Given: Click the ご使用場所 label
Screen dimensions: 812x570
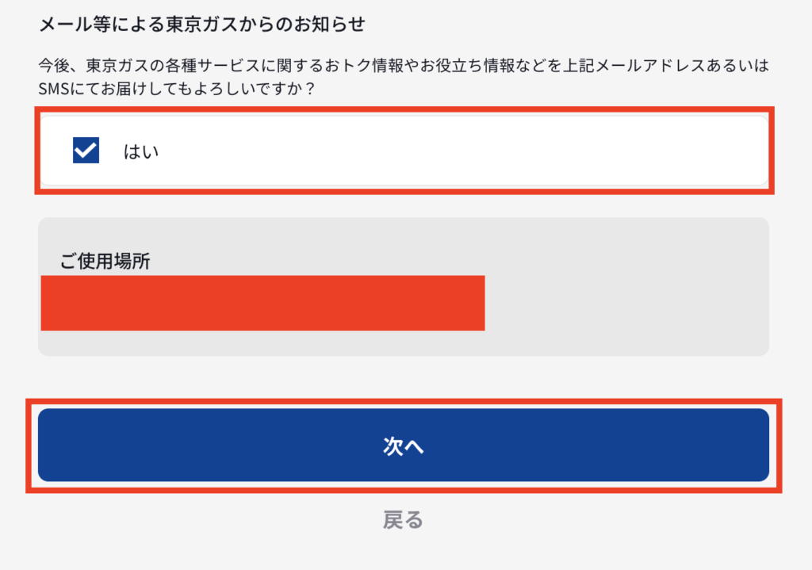Looking at the screenshot, I should [105, 261].
